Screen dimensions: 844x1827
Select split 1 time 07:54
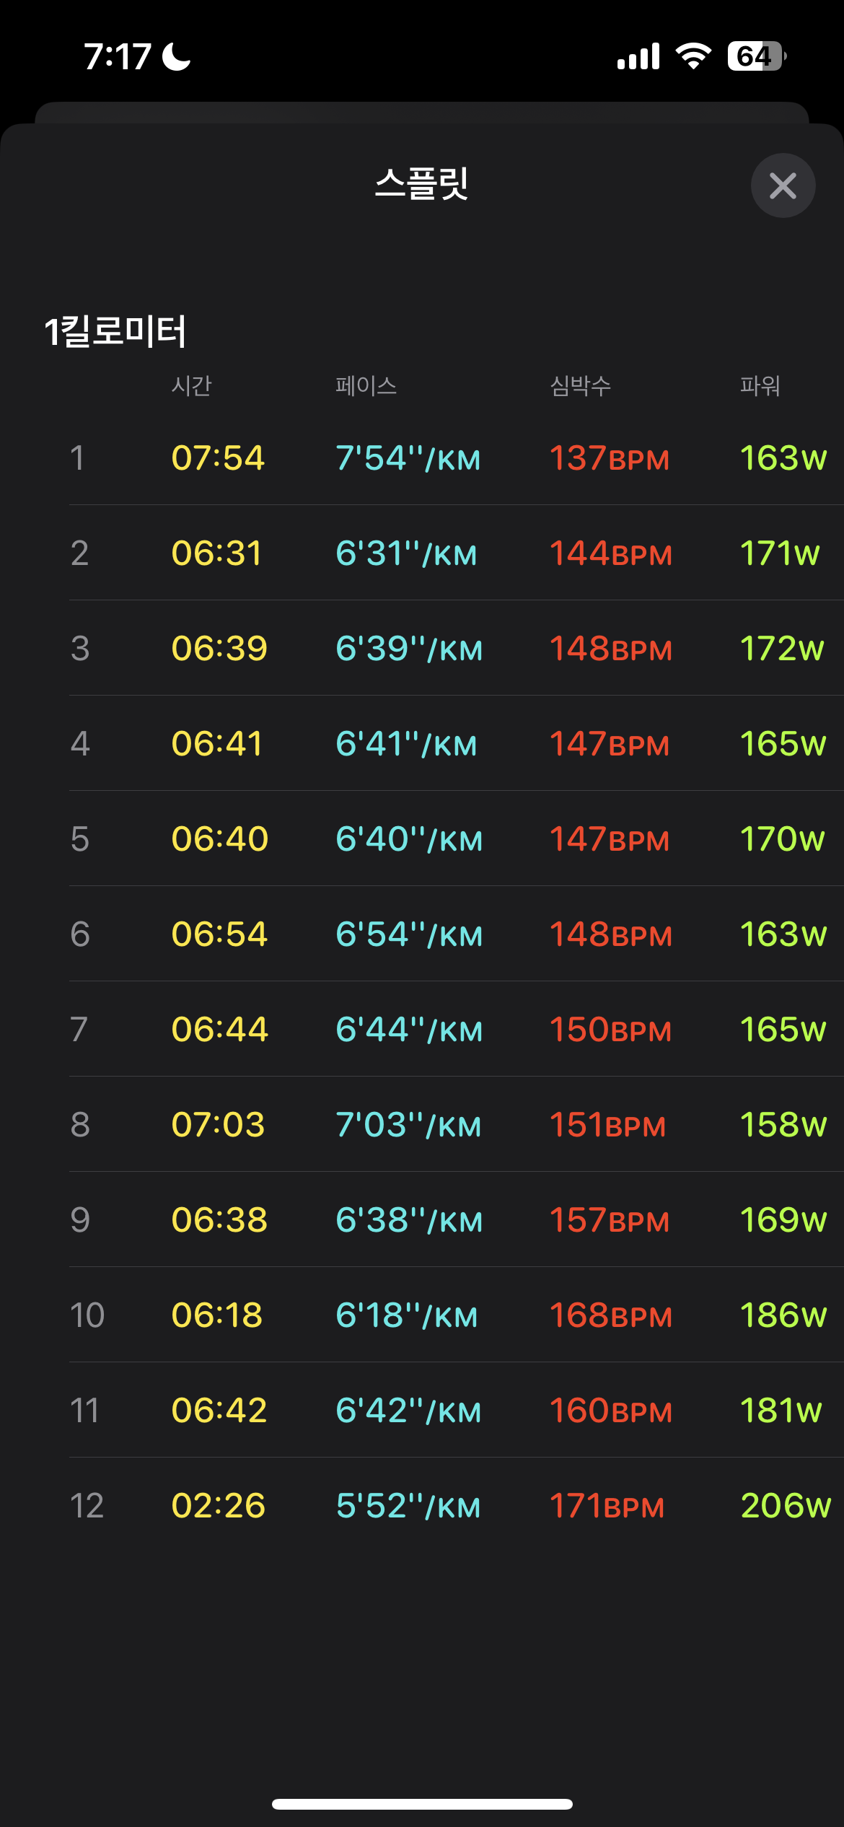point(218,458)
